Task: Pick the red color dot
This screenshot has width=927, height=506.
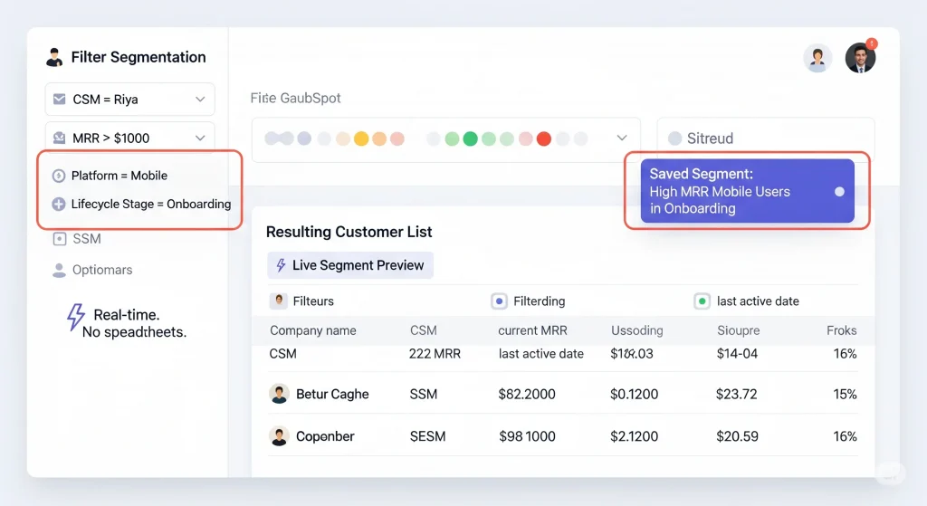Action: (543, 138)
